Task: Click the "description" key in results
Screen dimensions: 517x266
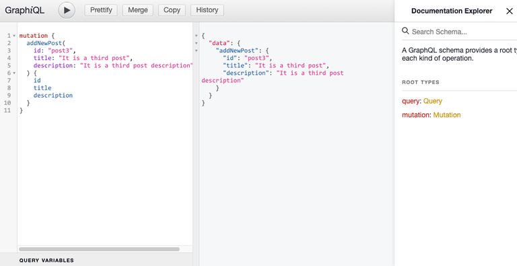Action: (x=246, y=73)
